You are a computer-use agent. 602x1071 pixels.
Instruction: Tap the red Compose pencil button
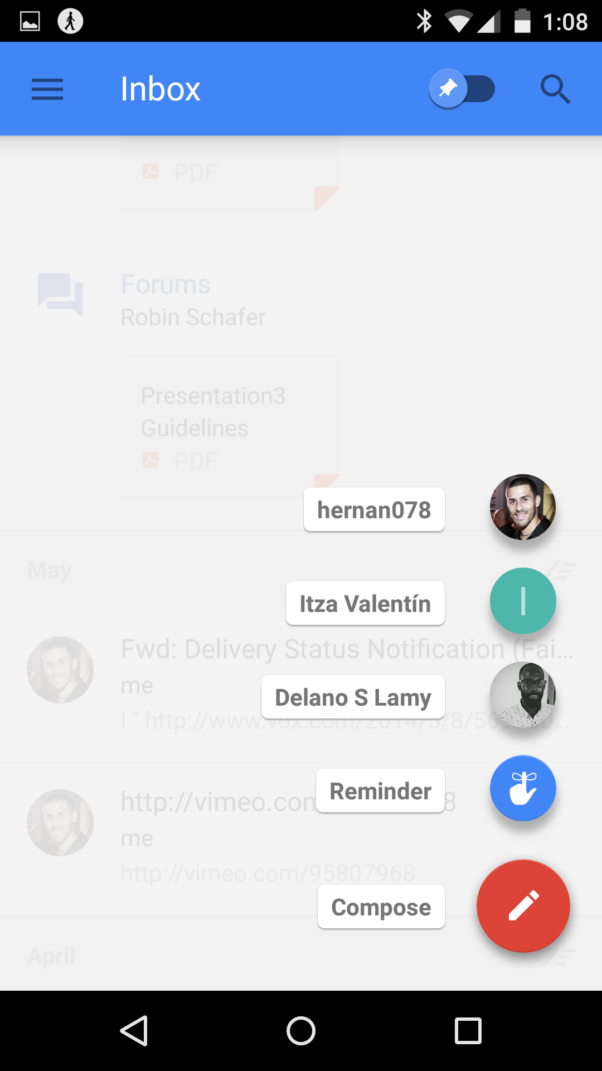click(523, 906)
